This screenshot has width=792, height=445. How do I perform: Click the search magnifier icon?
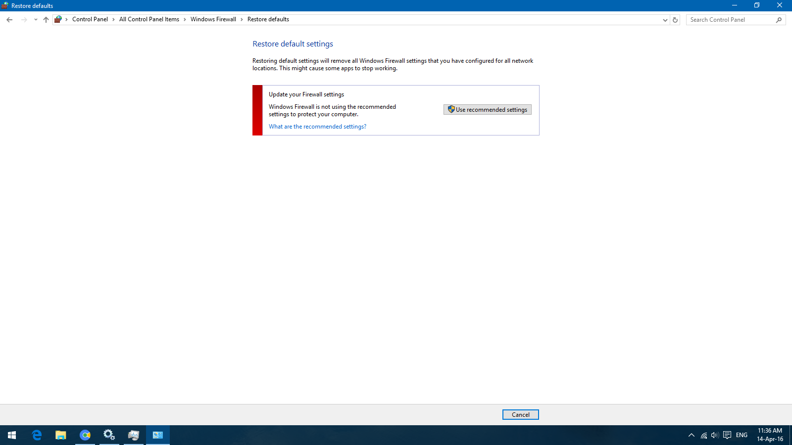779,20
